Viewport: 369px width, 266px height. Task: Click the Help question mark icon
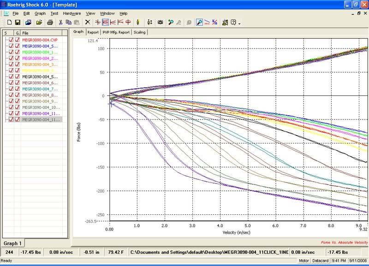pos(233,22)
